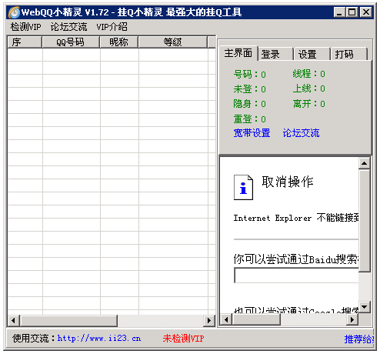Click the 你可以尝试通过Baidu搜索 text
The height and width of the screenshot is (354, 380).
tap(296, 259)
